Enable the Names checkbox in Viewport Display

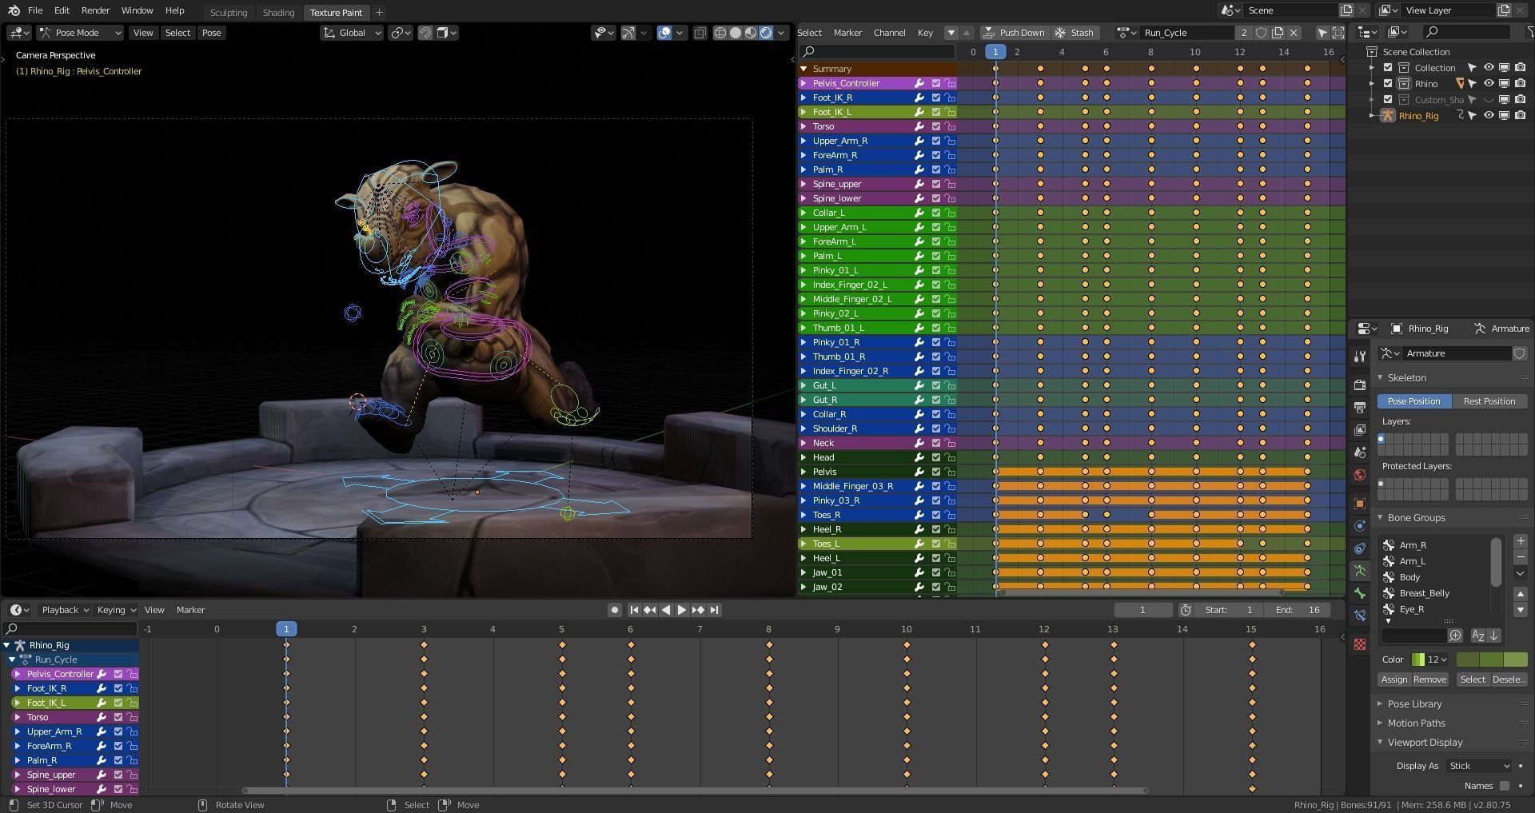(1505, 786)
